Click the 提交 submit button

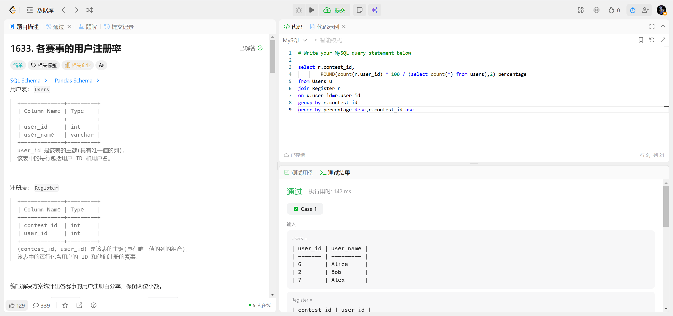coord(334,10)
